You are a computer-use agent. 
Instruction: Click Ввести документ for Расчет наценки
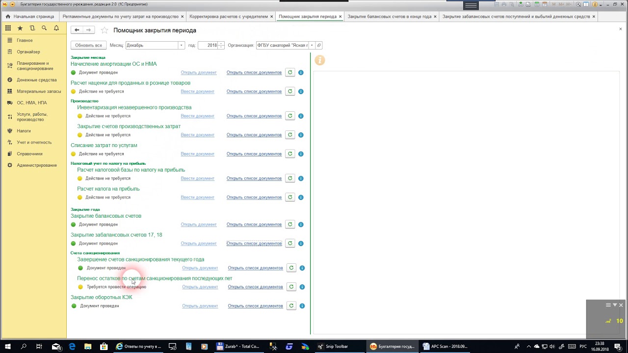[x=197, y=91]
